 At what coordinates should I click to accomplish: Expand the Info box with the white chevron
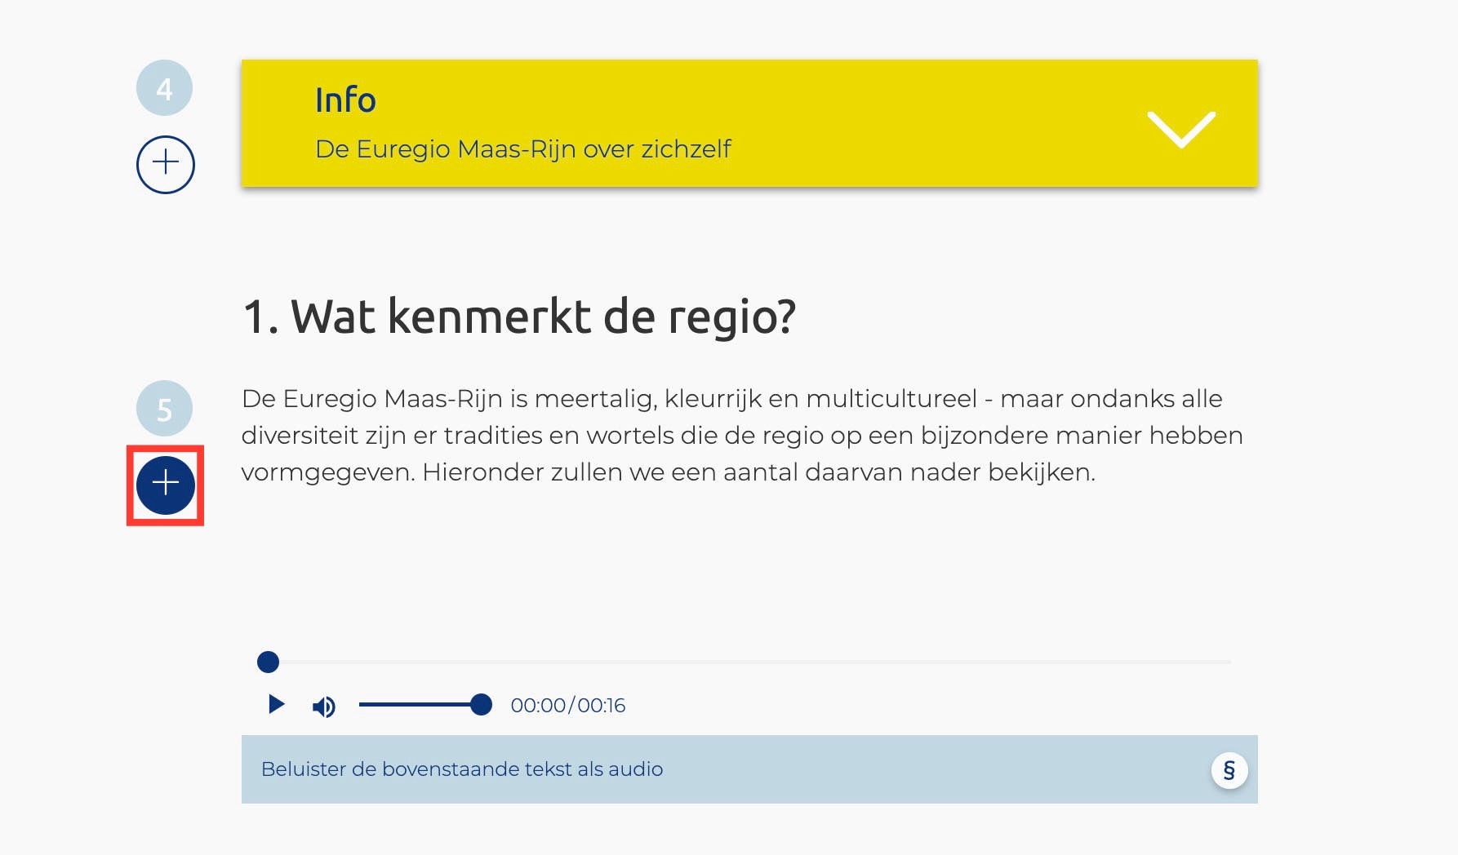click(1180, 129)
